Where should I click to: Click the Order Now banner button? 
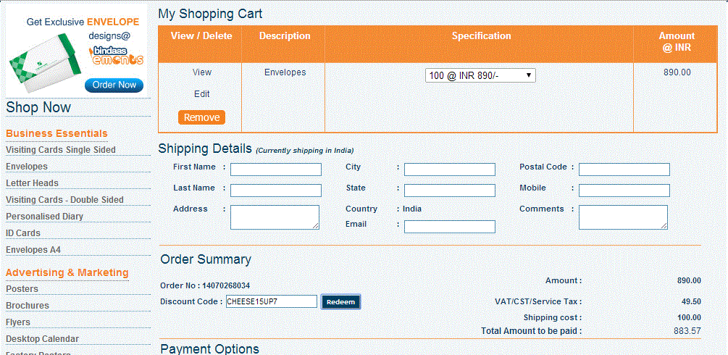click(x=114, y=85)
